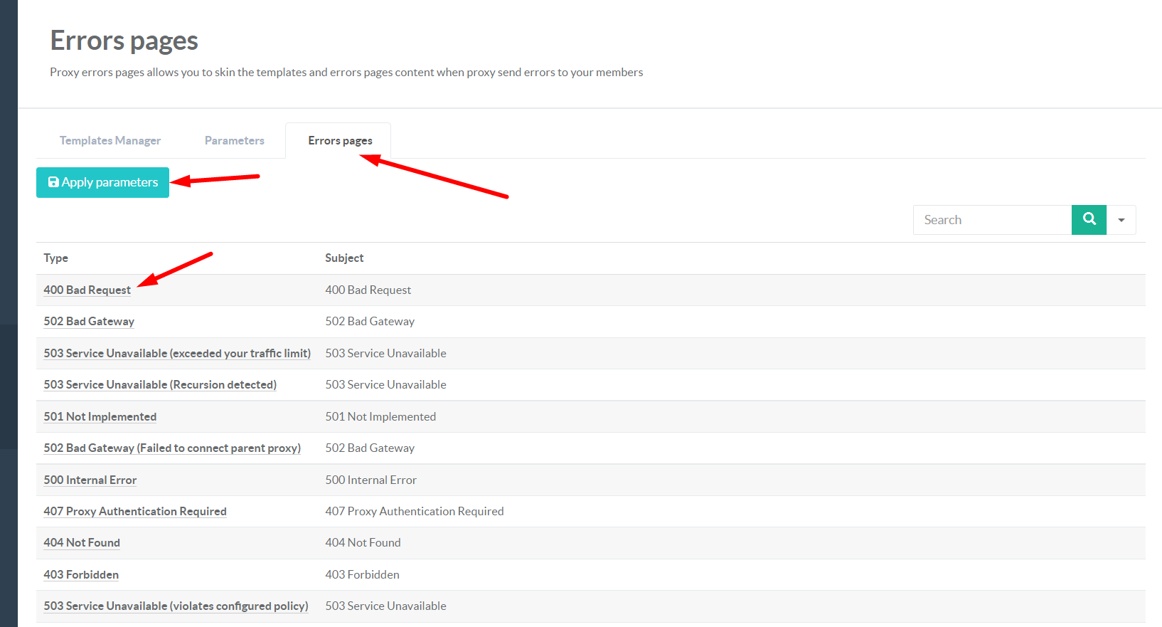Click the Type column header
Image resolution: width=1162 pixels, height=627 pixels.
(56, 258)
